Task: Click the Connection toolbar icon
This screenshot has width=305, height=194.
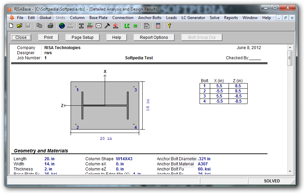Action: pos(98,26)
